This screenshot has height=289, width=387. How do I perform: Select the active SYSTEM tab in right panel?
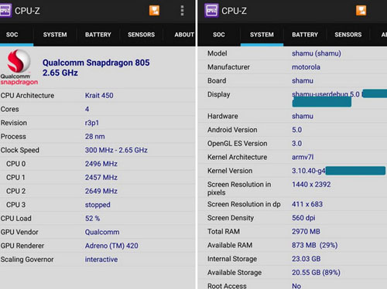point(262,35)
